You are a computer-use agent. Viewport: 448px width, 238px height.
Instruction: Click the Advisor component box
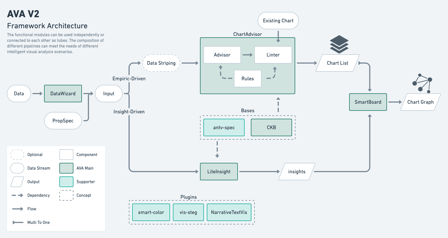[x=222, y=55]
